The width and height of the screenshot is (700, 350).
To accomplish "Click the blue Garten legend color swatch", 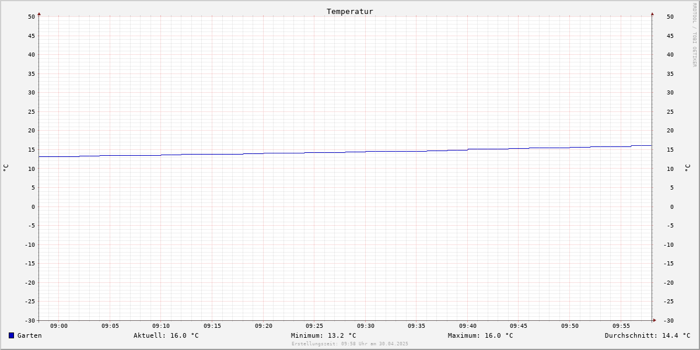I will point(11,335).
